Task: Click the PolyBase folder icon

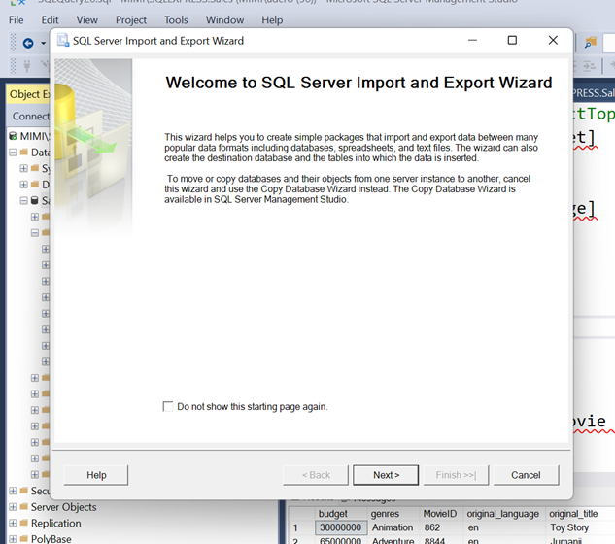Action: [x=24, y=539]
